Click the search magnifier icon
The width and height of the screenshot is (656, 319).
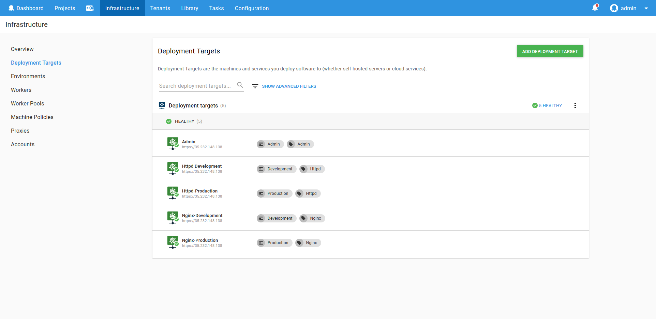pyautogui.click(x=240, y=85)
